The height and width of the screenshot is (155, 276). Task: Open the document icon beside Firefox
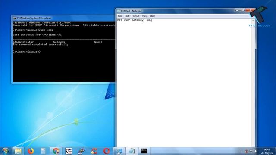43,151
